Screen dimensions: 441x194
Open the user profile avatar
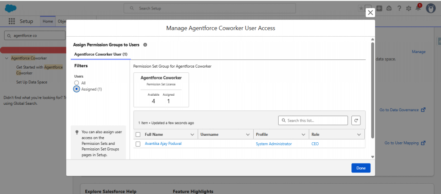click(431, 9)
